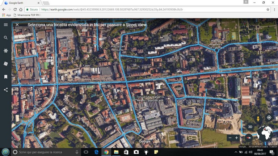
Task: Click the I'm Feeling Lucky dice icon
Action: tap(6, 64)
